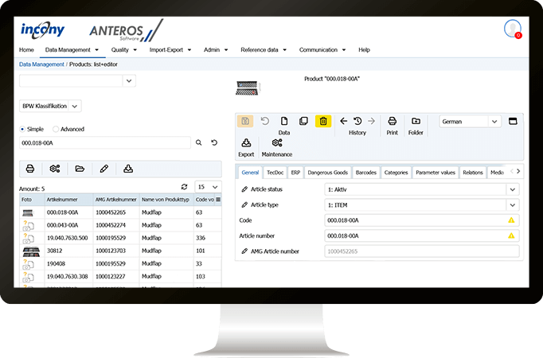Screen dimensions: 543x358
Task: Open Help in navigation bar
Action: pos(364,50)
